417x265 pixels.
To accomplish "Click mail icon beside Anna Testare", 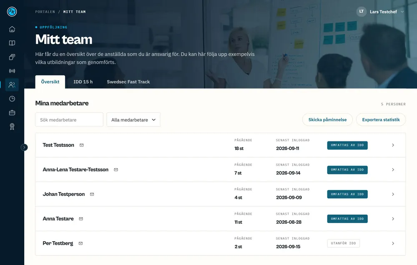I will [81, 219].
